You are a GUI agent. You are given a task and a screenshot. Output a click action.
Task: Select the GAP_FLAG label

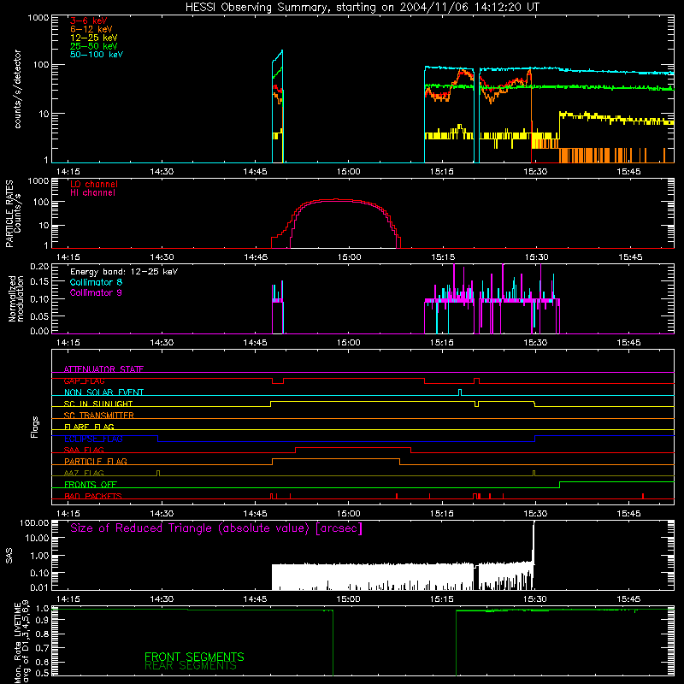[84, 380]
